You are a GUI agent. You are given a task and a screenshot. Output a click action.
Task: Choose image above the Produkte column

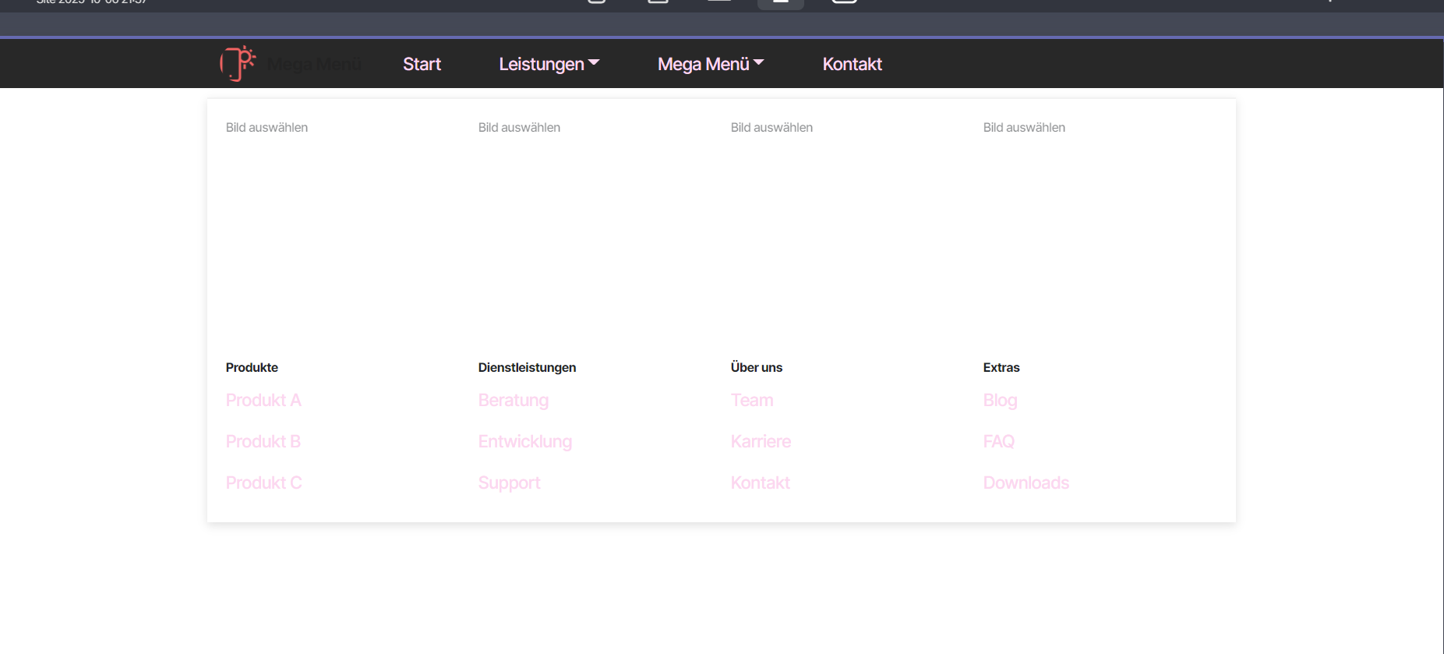pyautogui.click(x=267, y=128)
